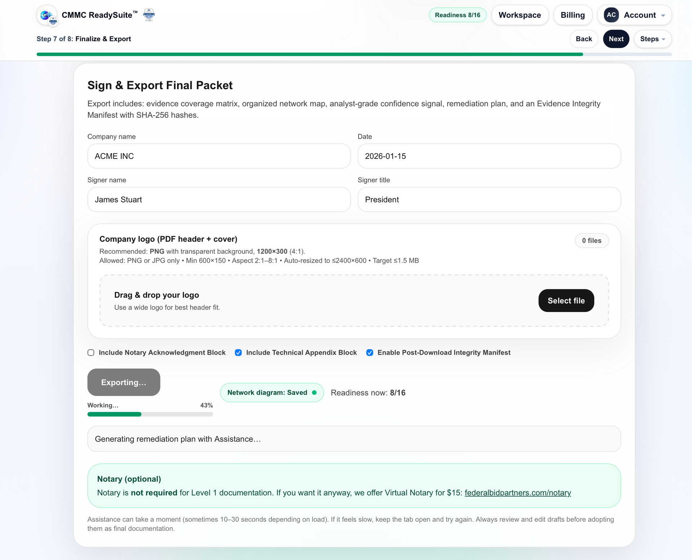692x560 pixels.
Task: Click the Next step button
Action: click(x=616, y=39)
